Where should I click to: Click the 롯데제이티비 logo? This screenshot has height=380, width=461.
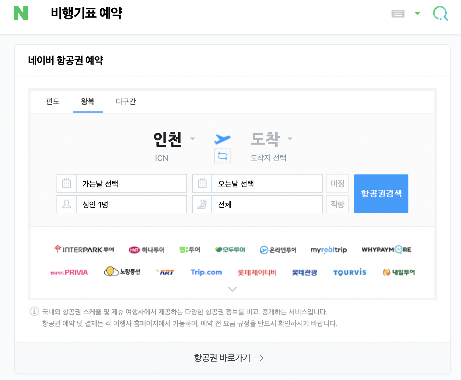pyautogui.click(x=257, y=272)
